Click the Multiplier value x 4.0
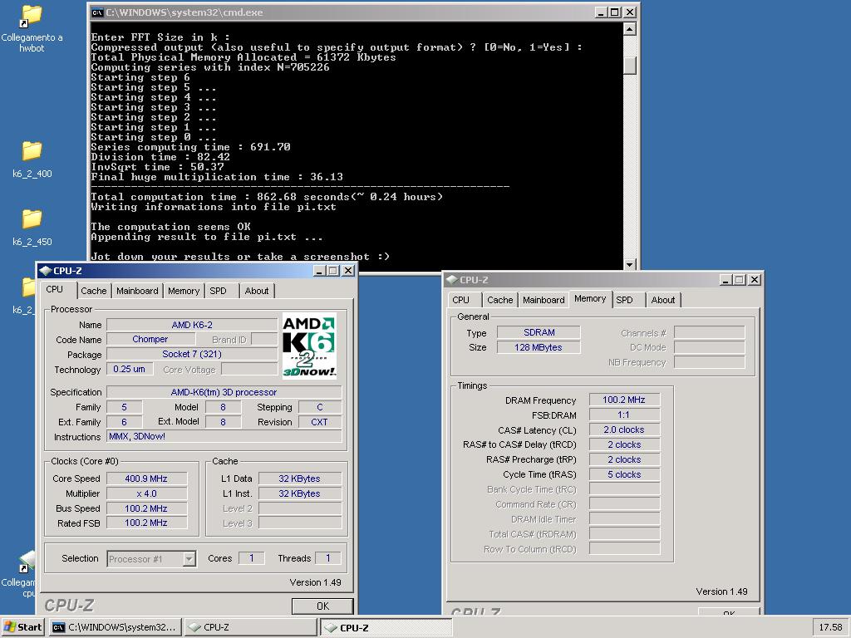Screen dimensions: 851x638 (146, 493)
